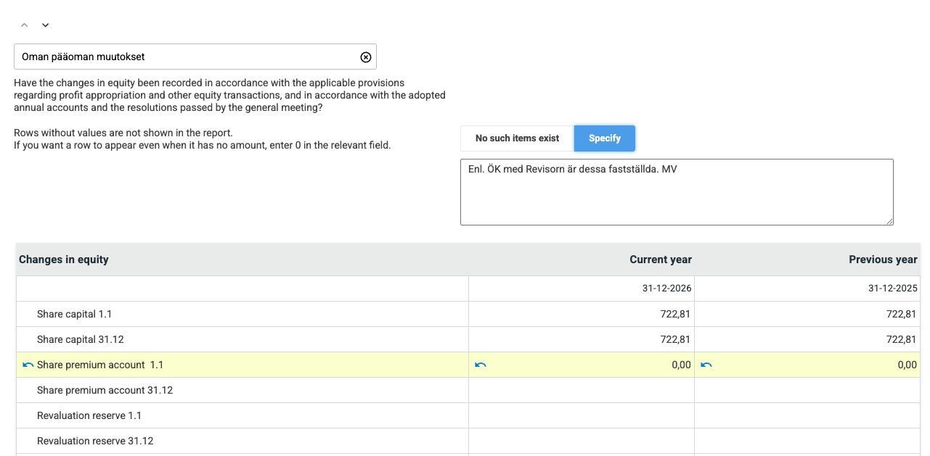930x456 pixels.
Task: Click current year Revaluation reserve 31.12 cell
Action: click(x=582, y=441)
